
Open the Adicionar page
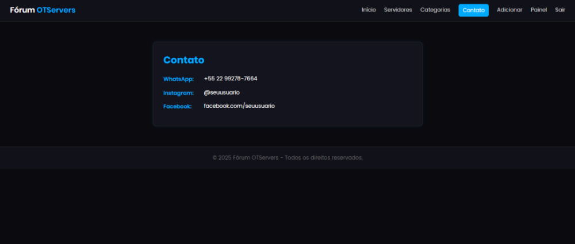(509, 10)
